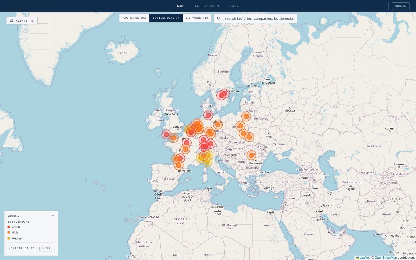The height and width of the screenshot is (260, 416).
Task: Select the critical bottleneck marker at Hamburg
Action: (x=208, y=115)
